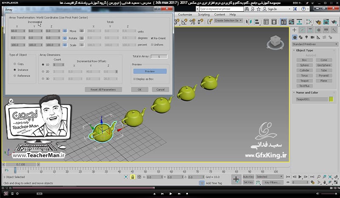Select the 3D array dimension radio
340x198 pixels.
point(43,79)
